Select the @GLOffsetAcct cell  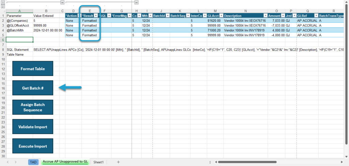click(19, 25)
